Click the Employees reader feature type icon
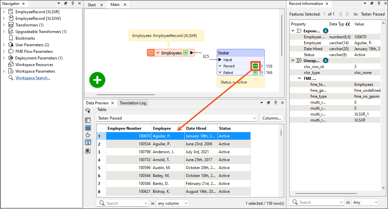Screen dimensions: 388x209 (x=151, y=52)
